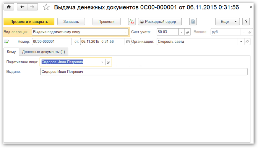The width and height of the screenshot is (258, 148).
Task: Select the Кому tab
Action: click(11, 52)
